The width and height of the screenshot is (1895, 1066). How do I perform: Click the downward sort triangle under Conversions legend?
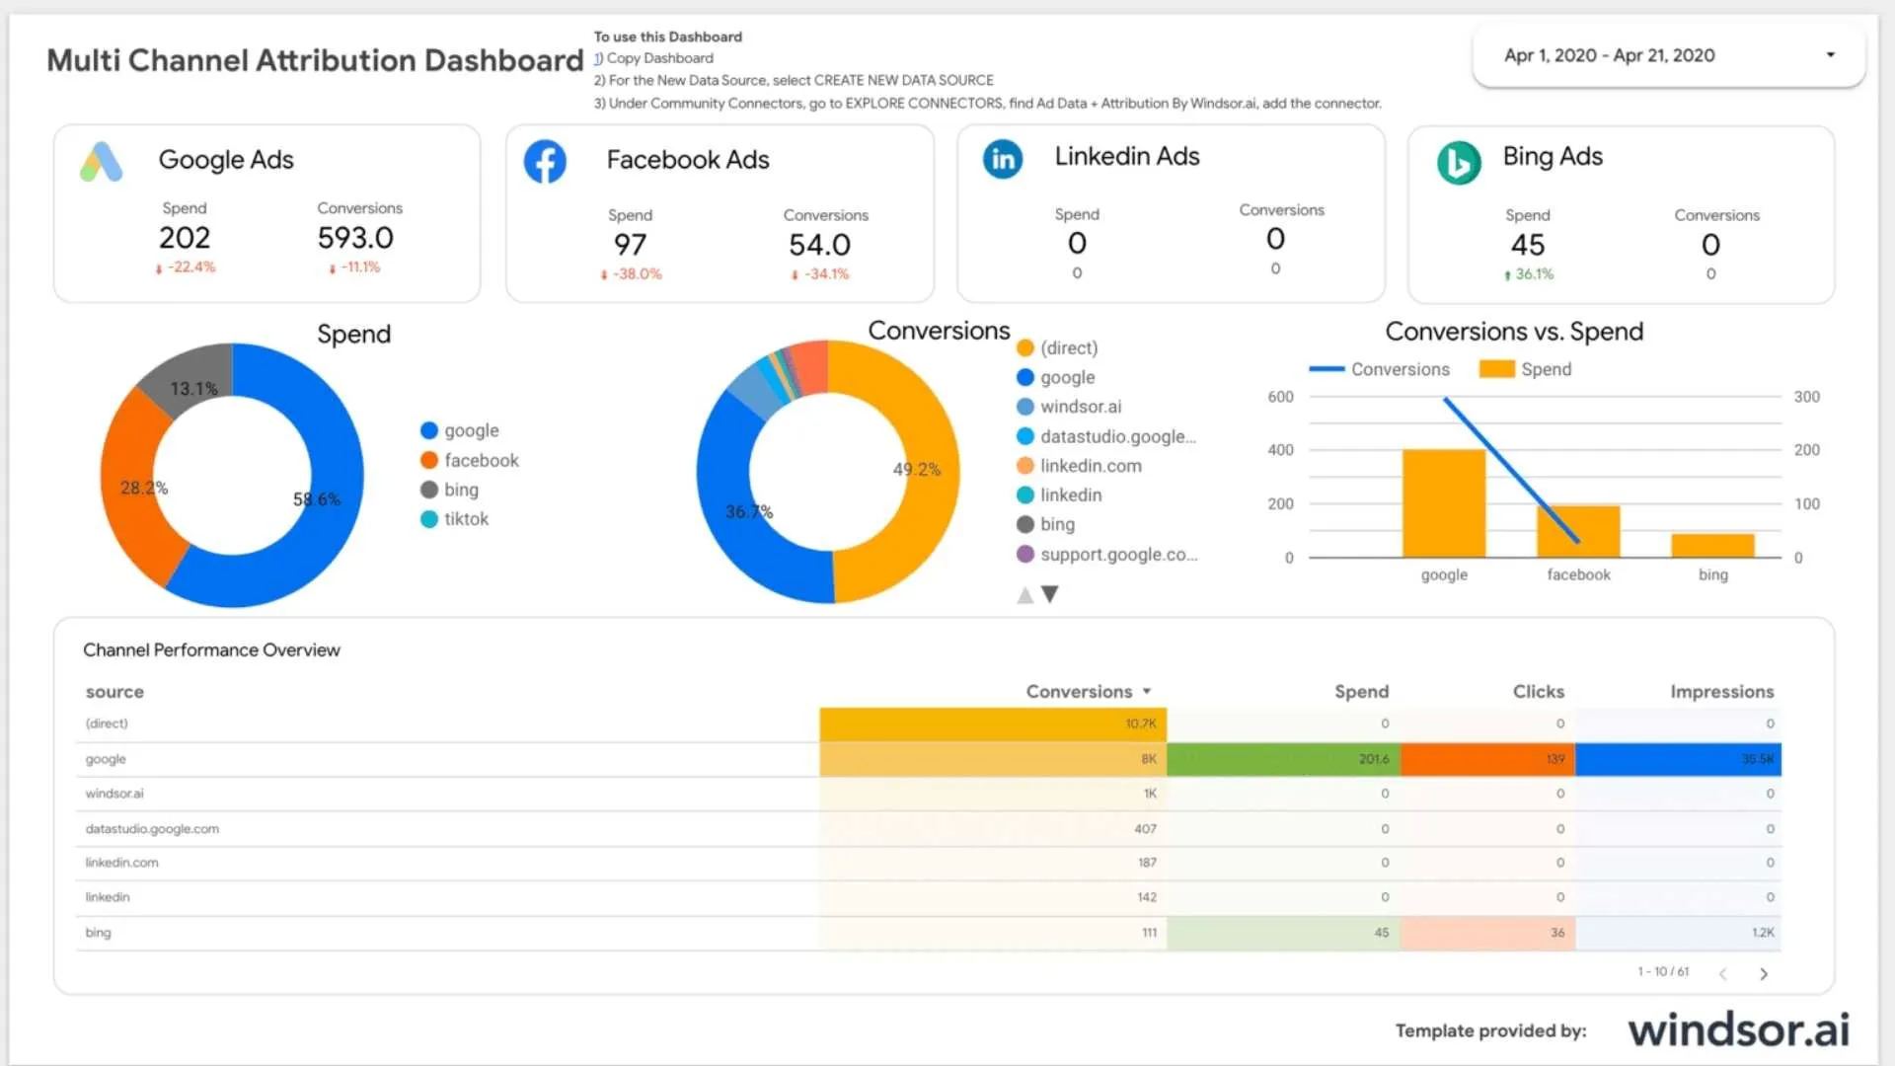pos(1050,594)
